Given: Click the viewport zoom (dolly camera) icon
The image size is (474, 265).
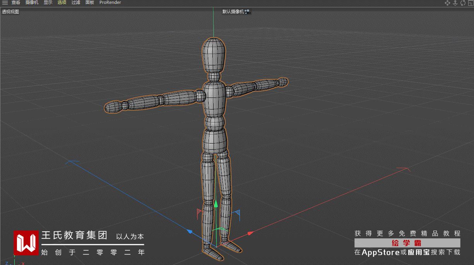Looking at the screenshot, I should click(x=455, y=3).
